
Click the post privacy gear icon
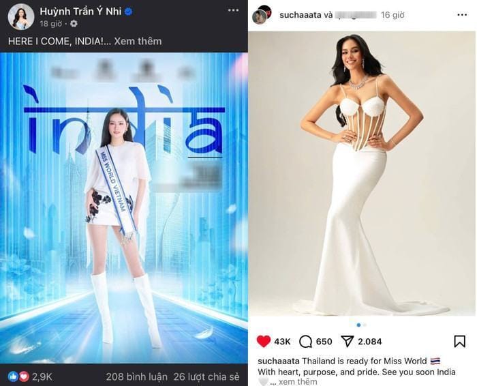pos(74,23)
